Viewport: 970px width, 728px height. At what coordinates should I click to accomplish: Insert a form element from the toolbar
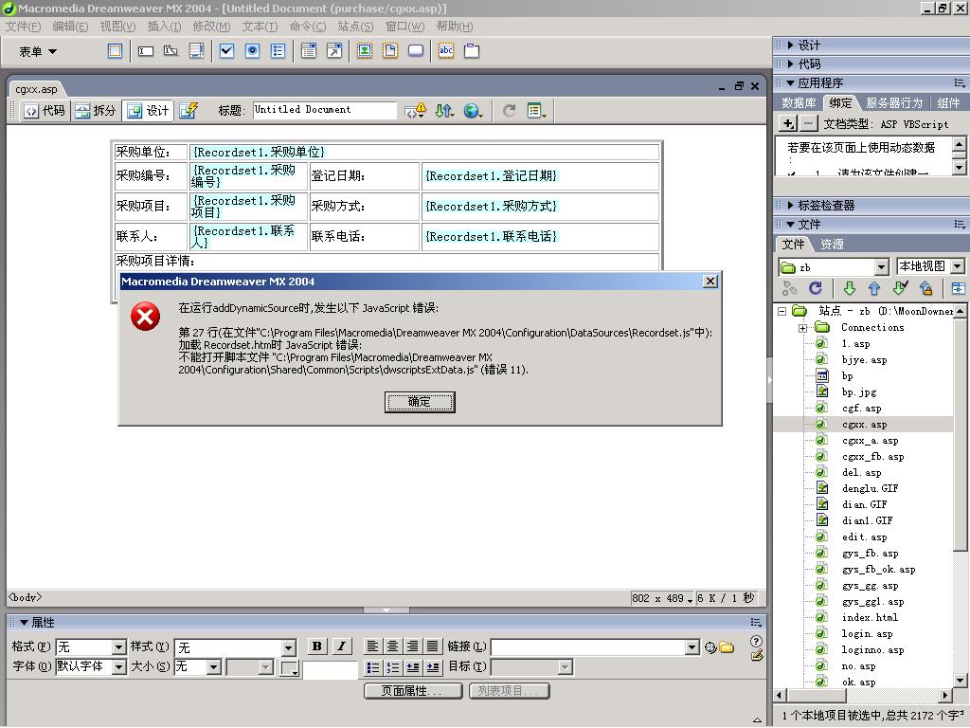[x=115, y=51]
